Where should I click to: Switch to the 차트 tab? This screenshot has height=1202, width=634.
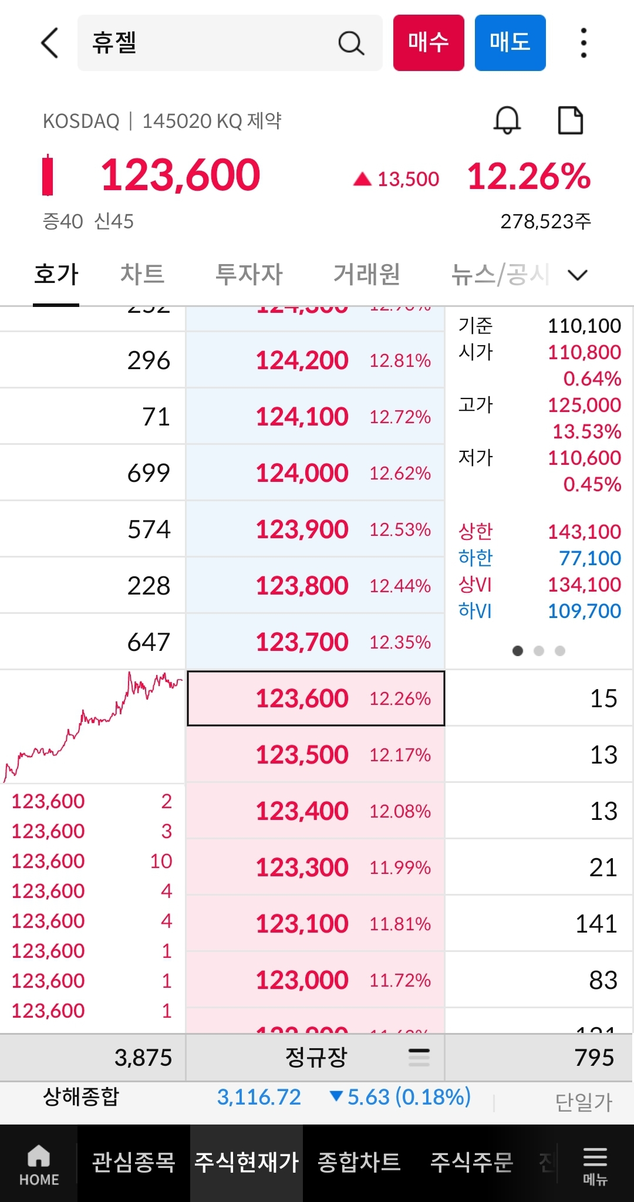pos(142,274)
